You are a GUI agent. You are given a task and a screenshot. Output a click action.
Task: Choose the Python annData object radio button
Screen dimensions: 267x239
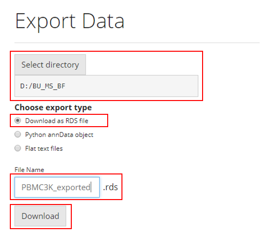(18, 135)
